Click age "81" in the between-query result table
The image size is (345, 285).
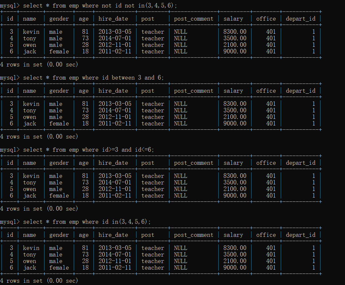pyautogui.click(x=85, y=104)
